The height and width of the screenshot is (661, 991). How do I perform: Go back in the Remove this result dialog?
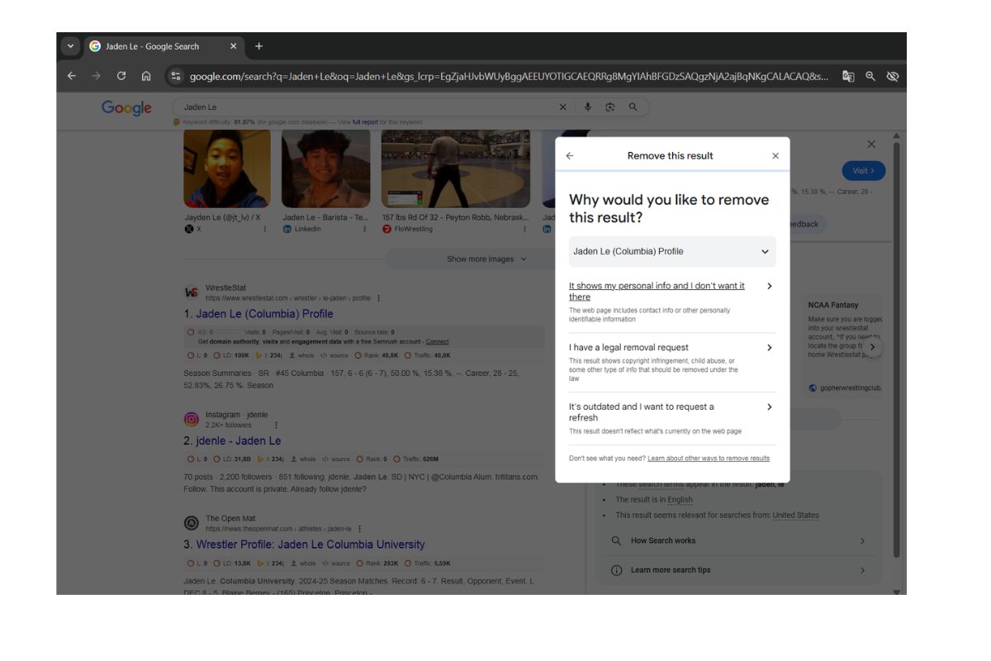coord(569,155)
